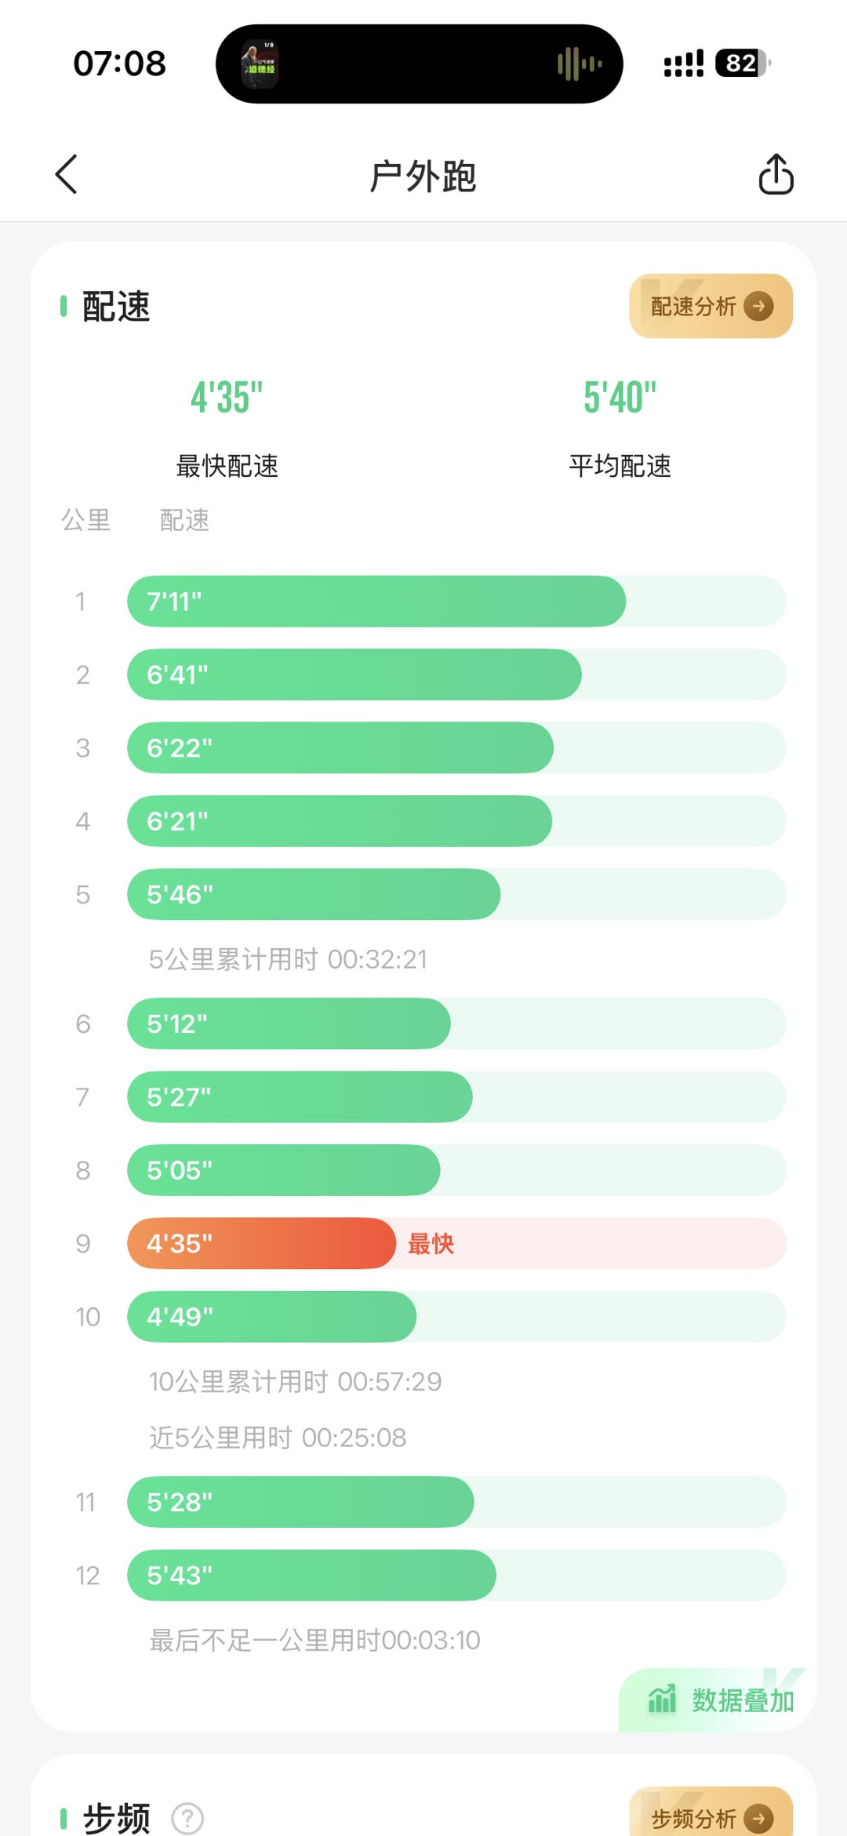This screenshot has width=847, height=1836.
Task: Tap the kilometer 6 bar 5'12"
Action: (289, 1023)
